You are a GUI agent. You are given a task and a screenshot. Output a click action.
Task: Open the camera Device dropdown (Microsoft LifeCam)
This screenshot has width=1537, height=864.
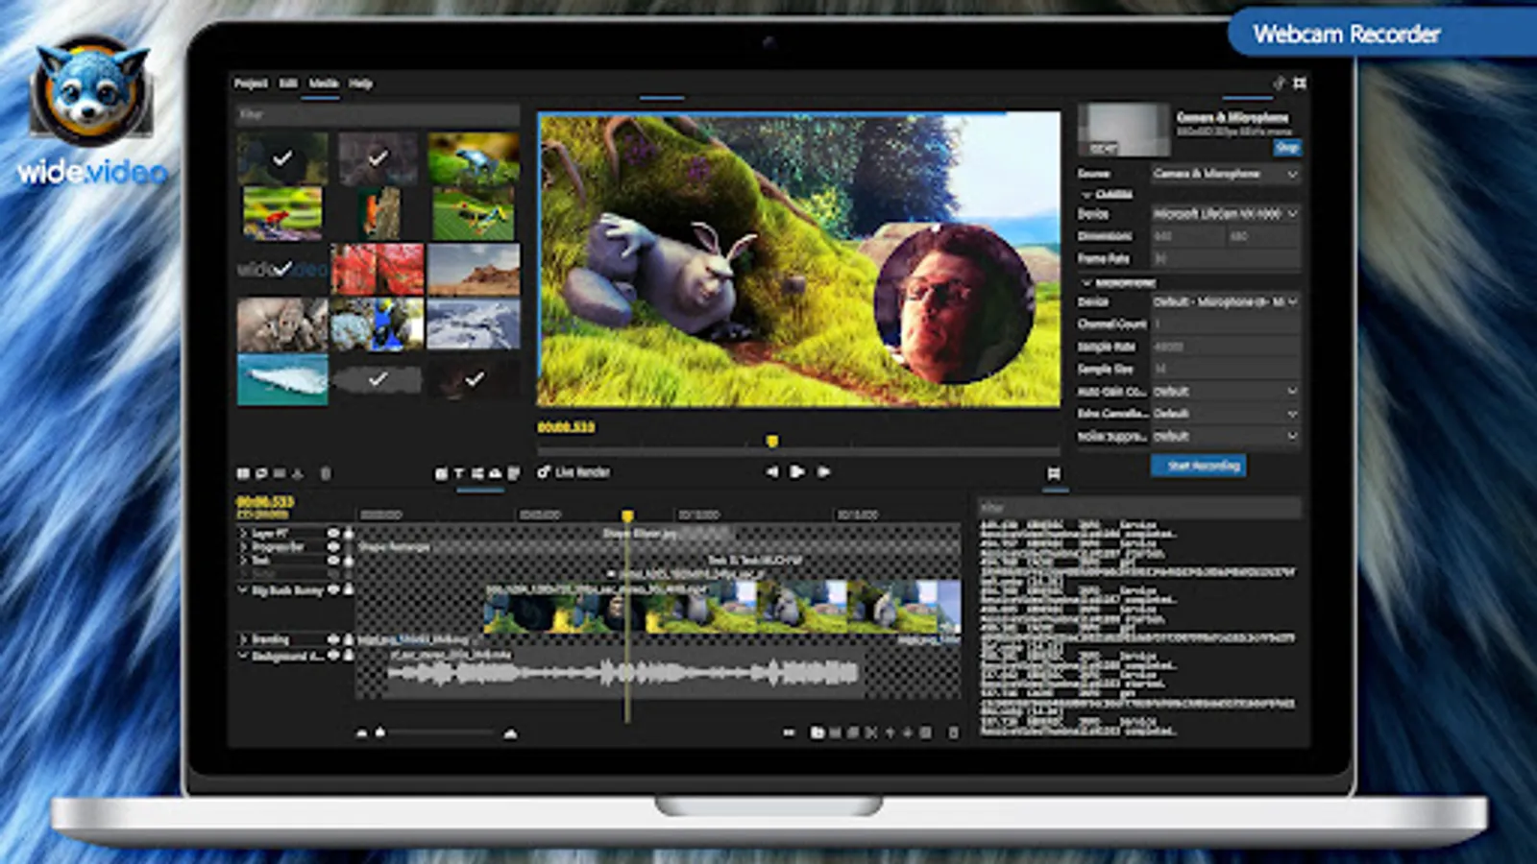[x=1225, y=213]
